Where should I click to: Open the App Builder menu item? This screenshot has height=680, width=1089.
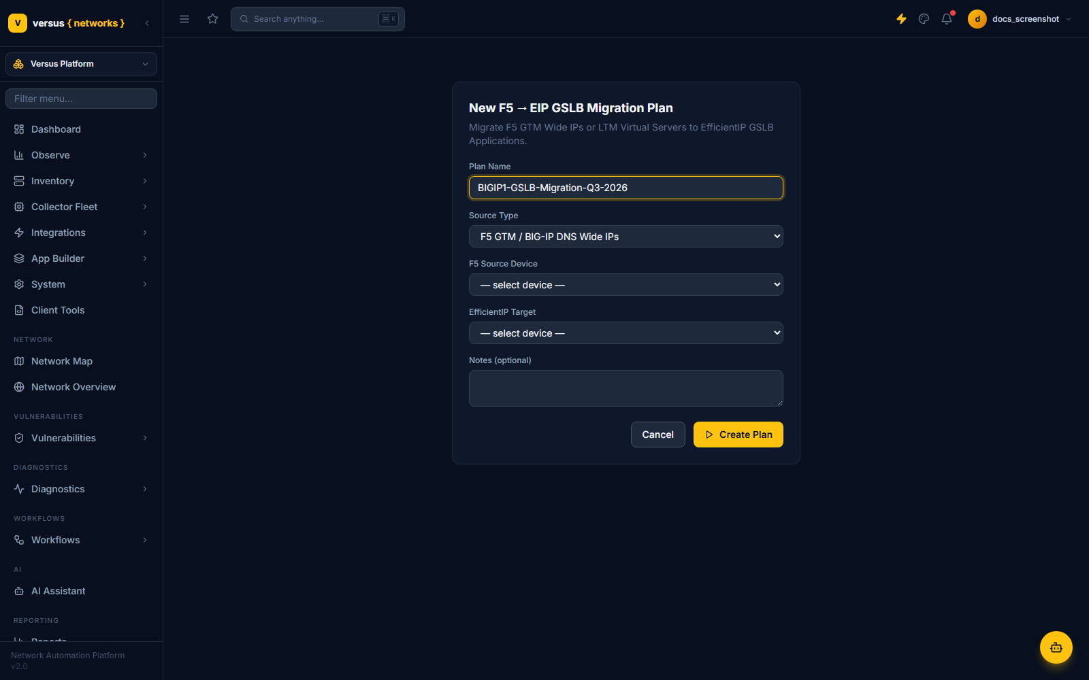(x=81, y=258)
